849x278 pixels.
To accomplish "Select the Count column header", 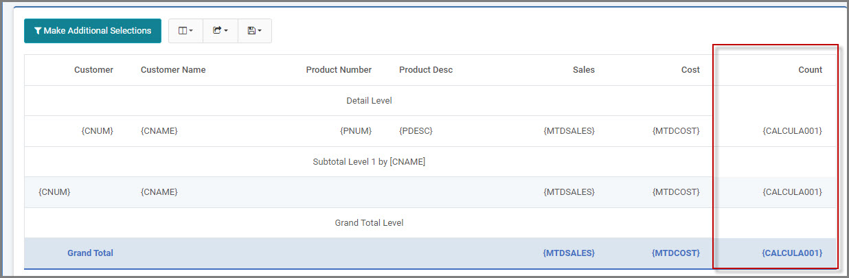I will (810, 70).
